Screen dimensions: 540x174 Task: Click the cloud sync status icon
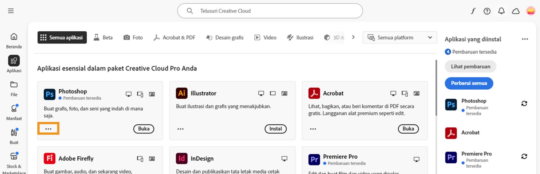click(x=516, y=11)
